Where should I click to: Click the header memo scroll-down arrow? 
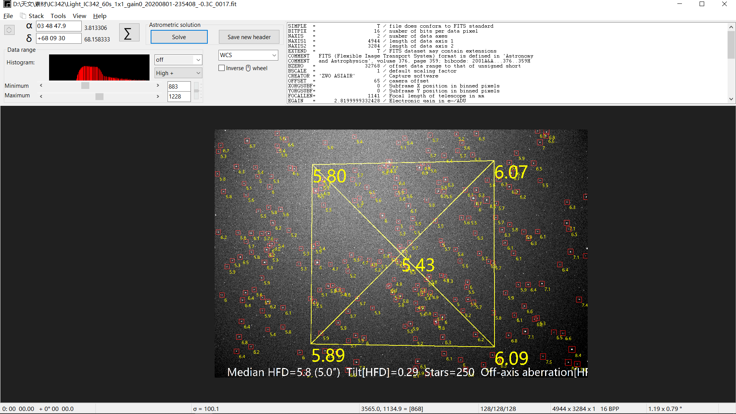click(x=731, y=99)
